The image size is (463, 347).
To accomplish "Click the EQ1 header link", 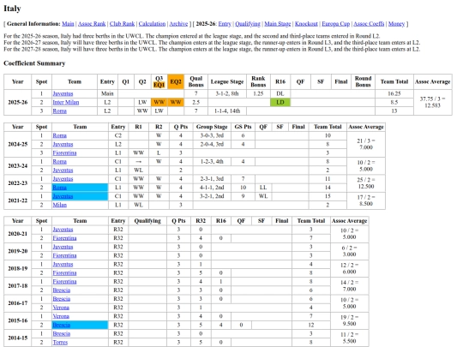I will point(159,85).
